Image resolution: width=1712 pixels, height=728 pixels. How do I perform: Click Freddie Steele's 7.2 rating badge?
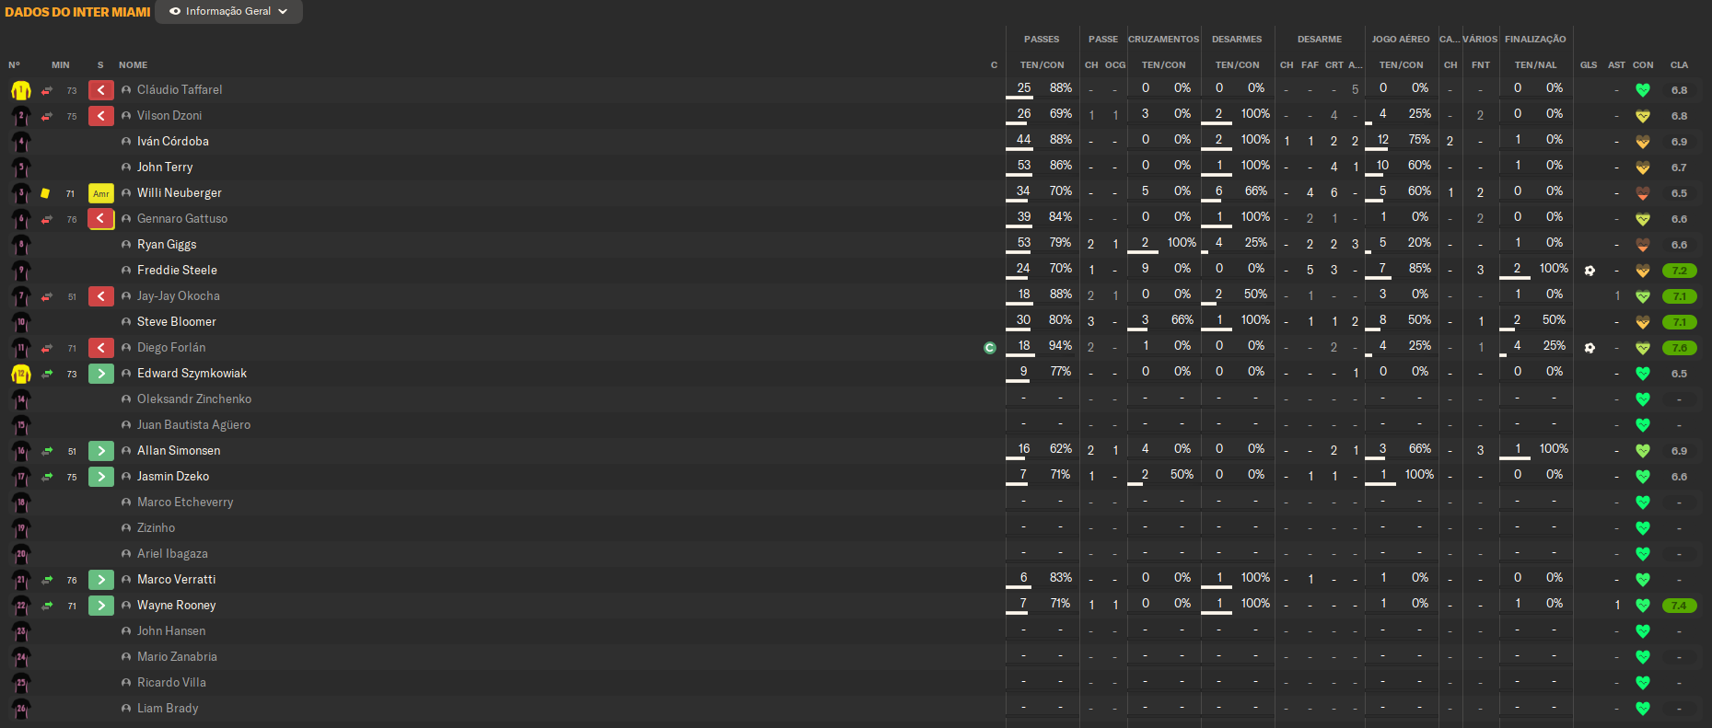[x=1679, y=271]
